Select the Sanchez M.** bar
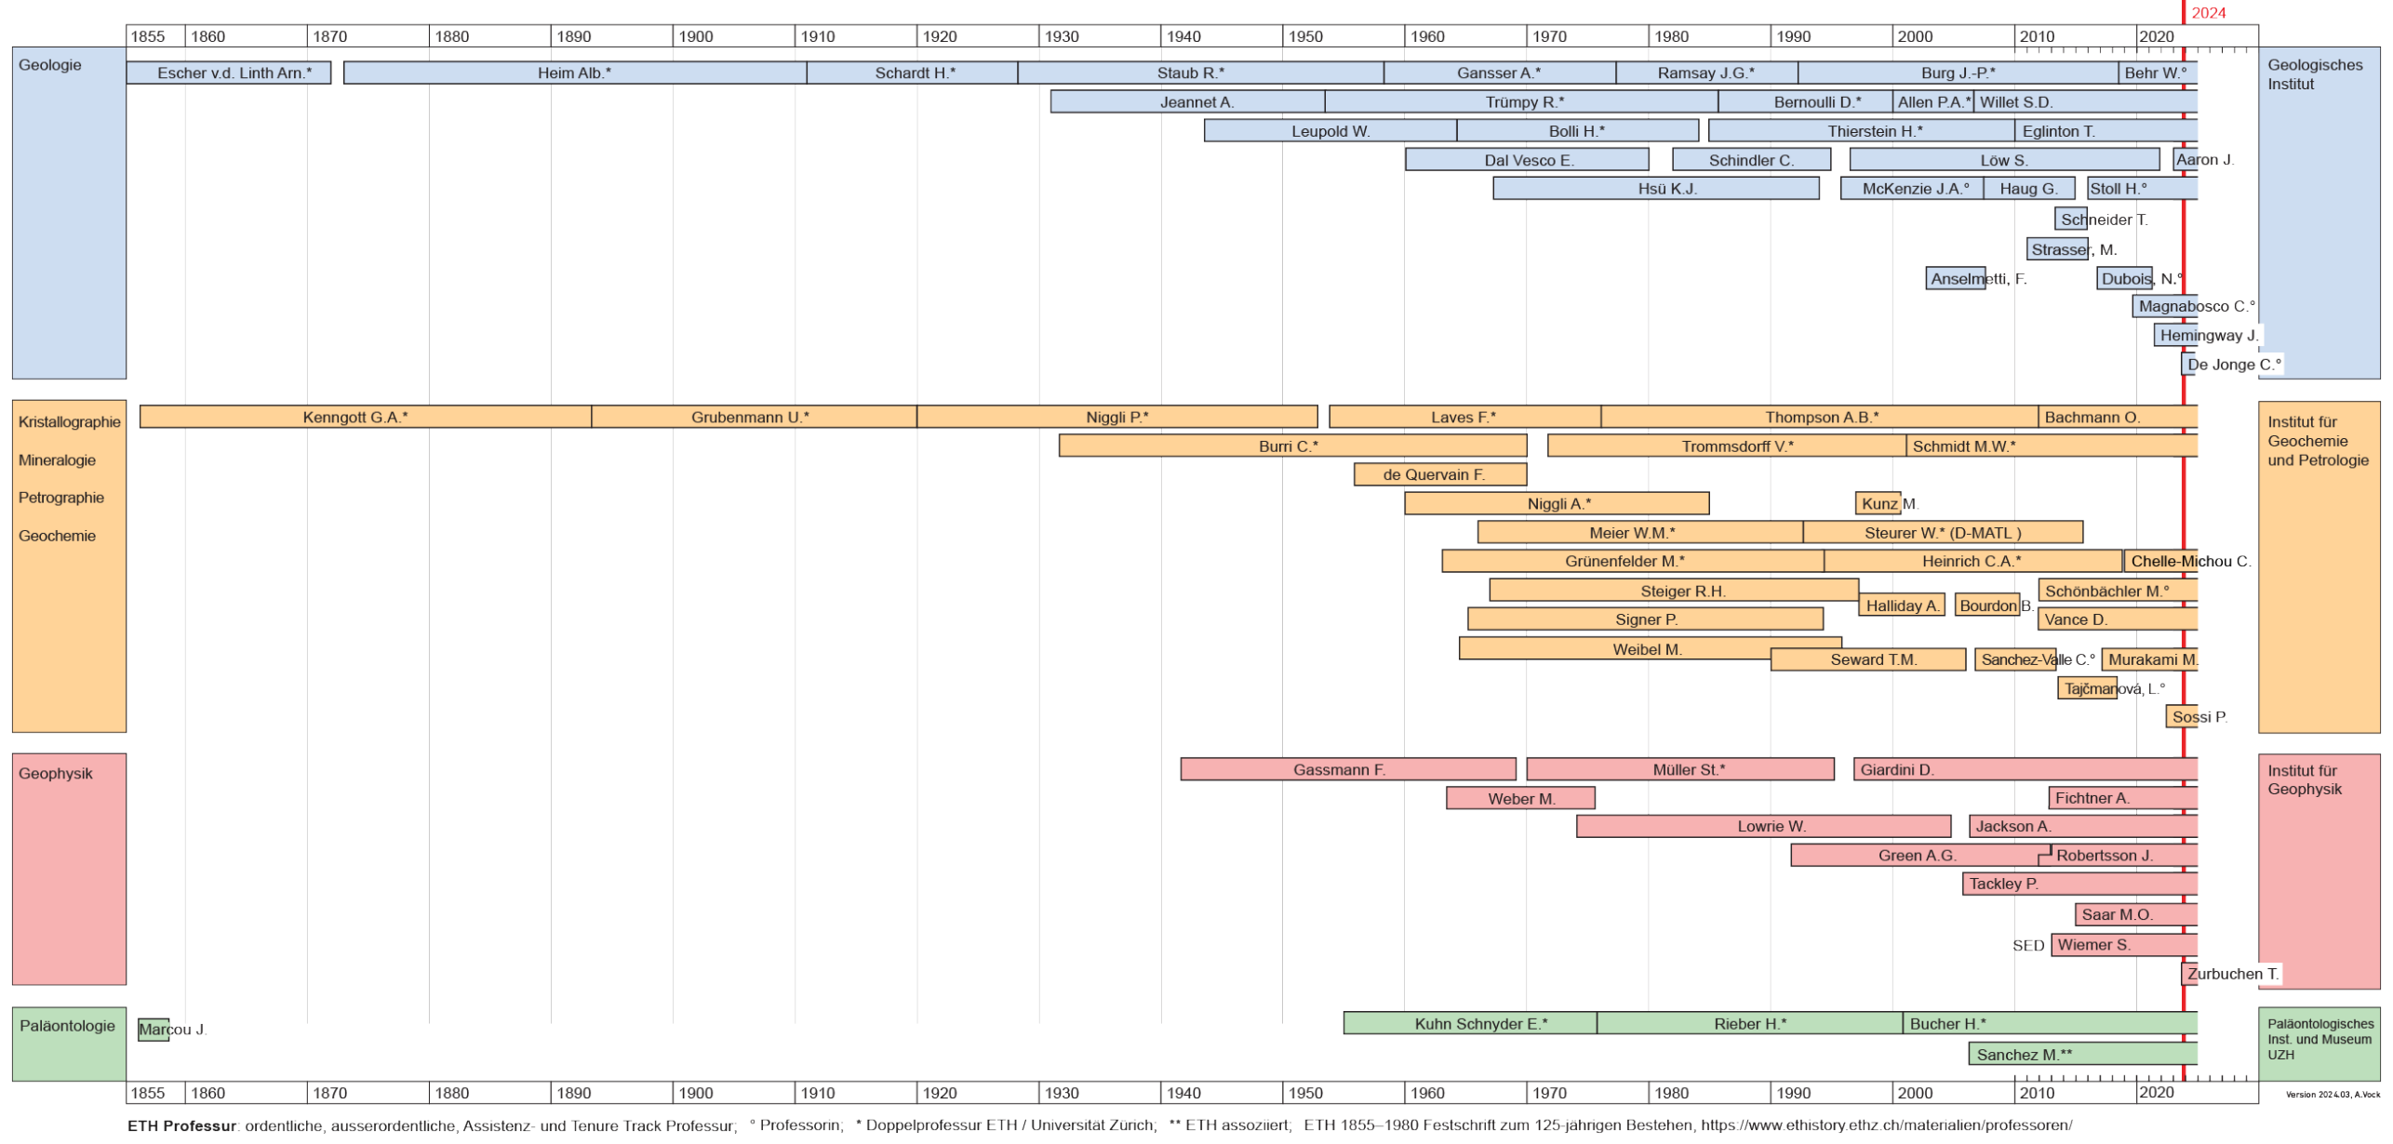The image size is (2393, 1144). click(2083, 1054)
